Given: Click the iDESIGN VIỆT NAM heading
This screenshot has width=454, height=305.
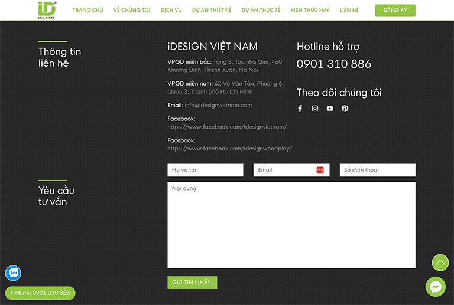Looking at the screenshot, I should (213, 47).
